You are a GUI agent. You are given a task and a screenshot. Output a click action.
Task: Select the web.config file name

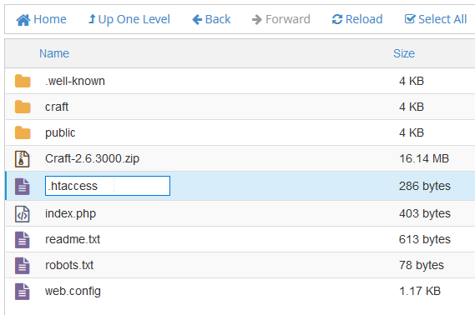point(73,292)
